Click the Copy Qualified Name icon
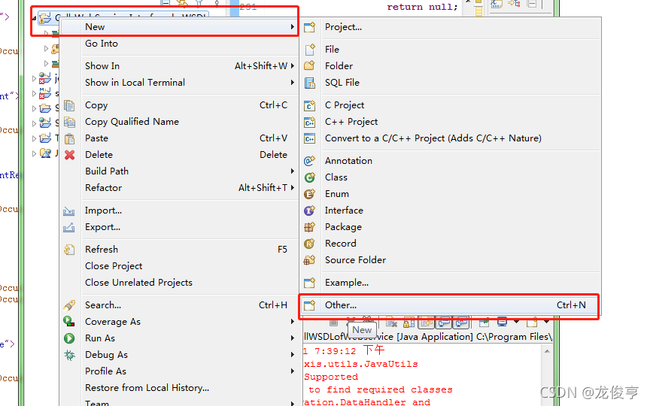 pos(69,123)
